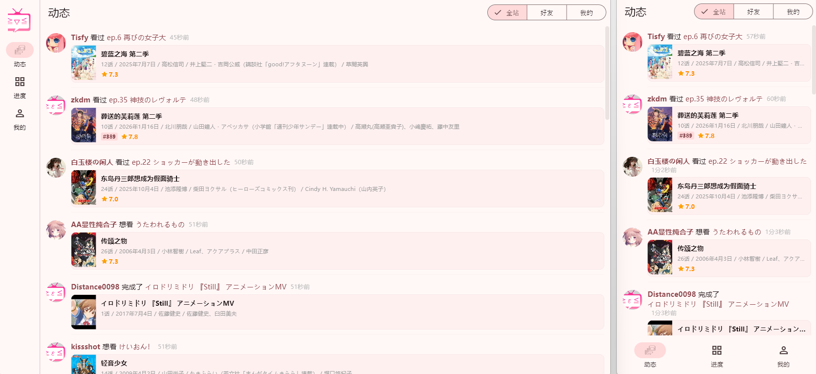This screenshot has height=374, width=816.
Task: Open 白玉楼の闲人 avatar in right panel
Action: pyautogui.click(x=633, y=167)
